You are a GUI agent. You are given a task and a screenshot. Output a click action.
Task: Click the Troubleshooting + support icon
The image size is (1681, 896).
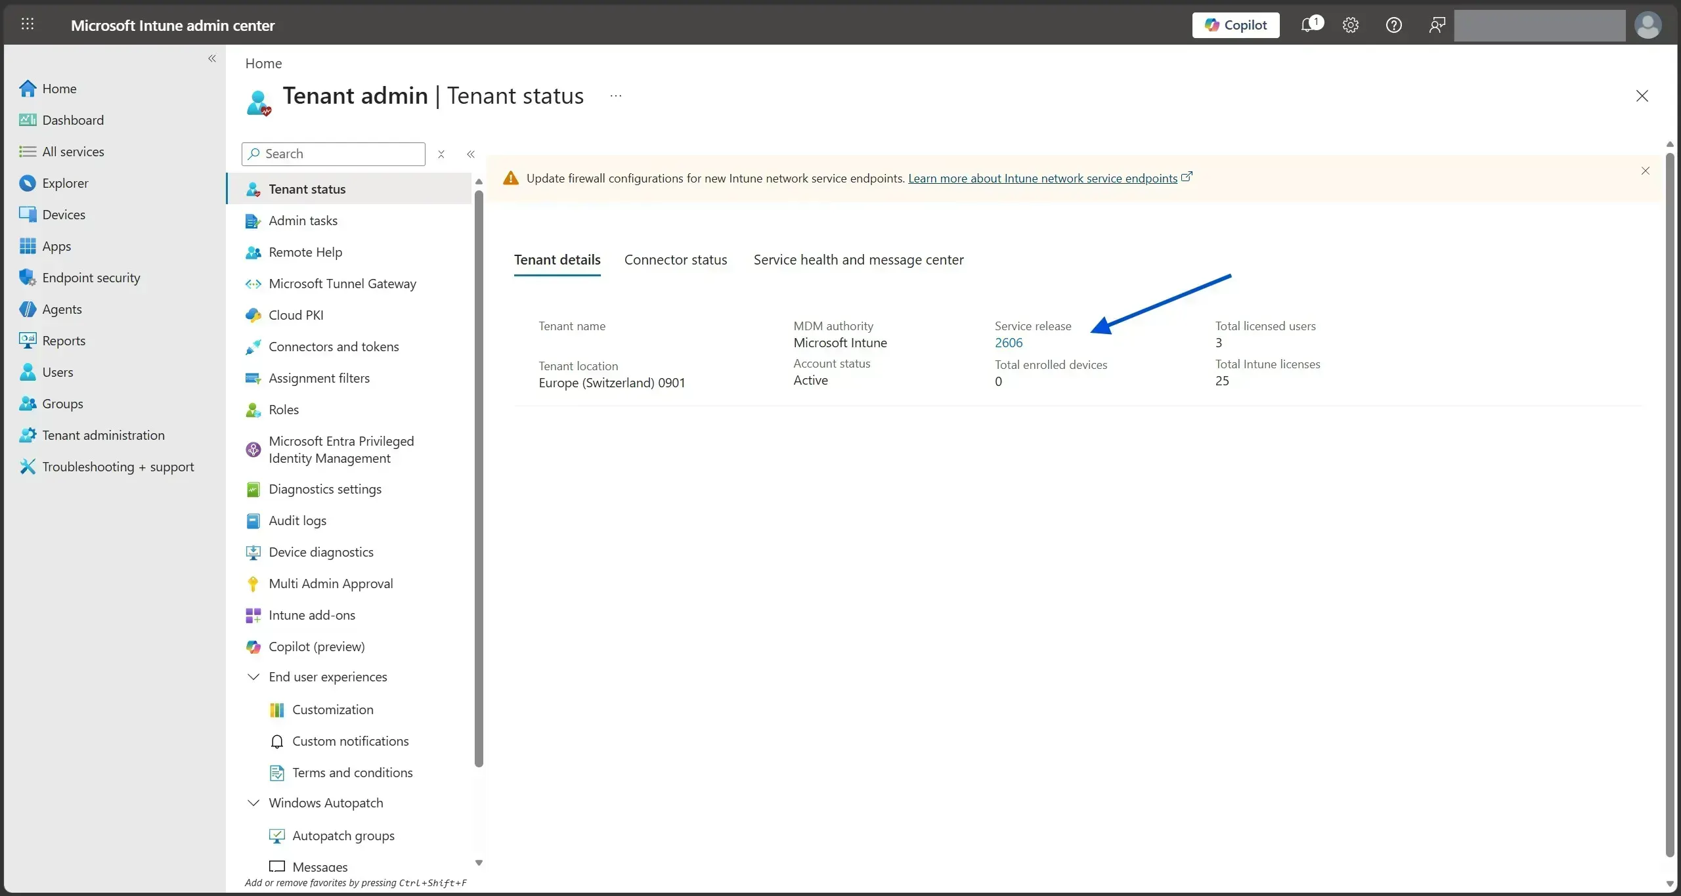point(28,467)
